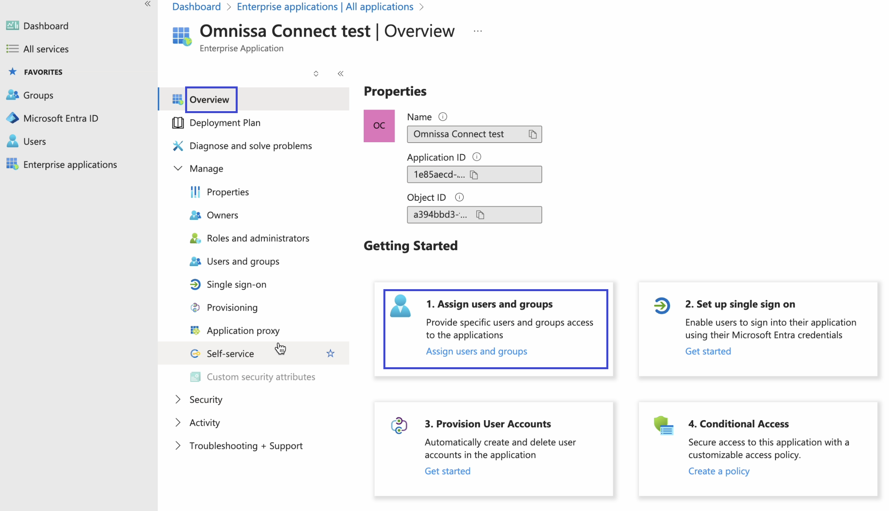Click the pink OC application logo
This screenshot has width=889, height=511.
click(379, 126)
